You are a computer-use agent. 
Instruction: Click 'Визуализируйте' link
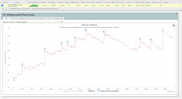click(x=39, y=9)
